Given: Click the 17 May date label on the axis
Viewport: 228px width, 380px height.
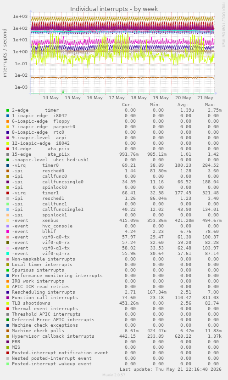Looking at the screenshot, I should coord(117,98).
